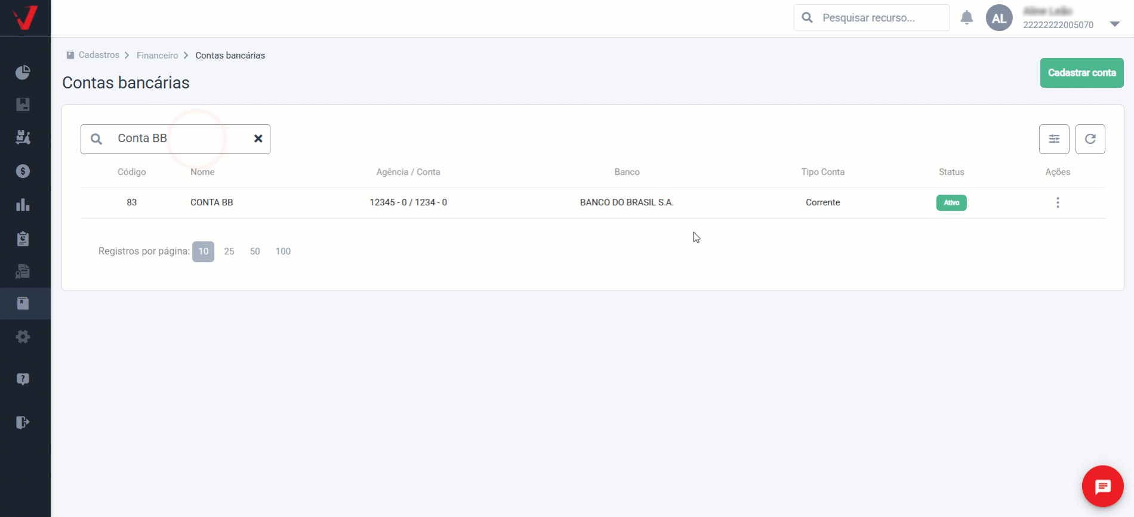Screen dimensions: 1134x517
Task: Open the dollar coin financial sidebar icon
Action: click(23, 171)
